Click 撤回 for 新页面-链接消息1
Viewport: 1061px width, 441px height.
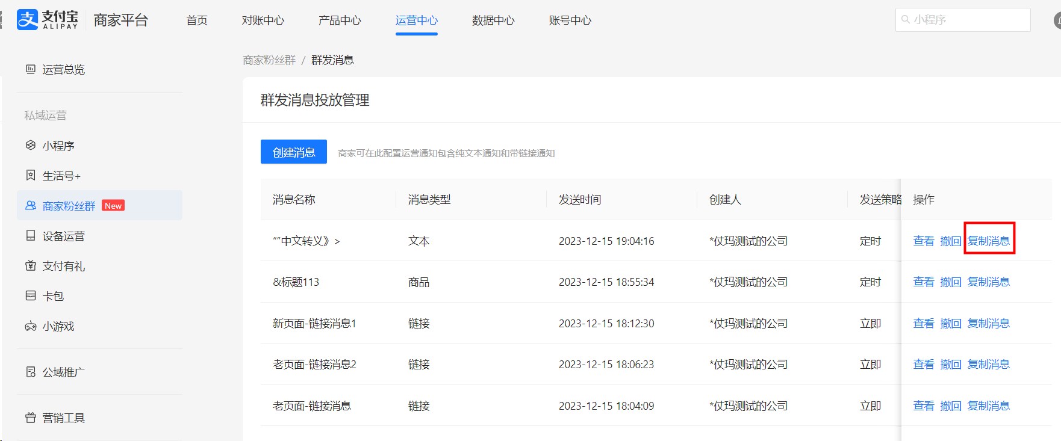click(x=950, y=323)
